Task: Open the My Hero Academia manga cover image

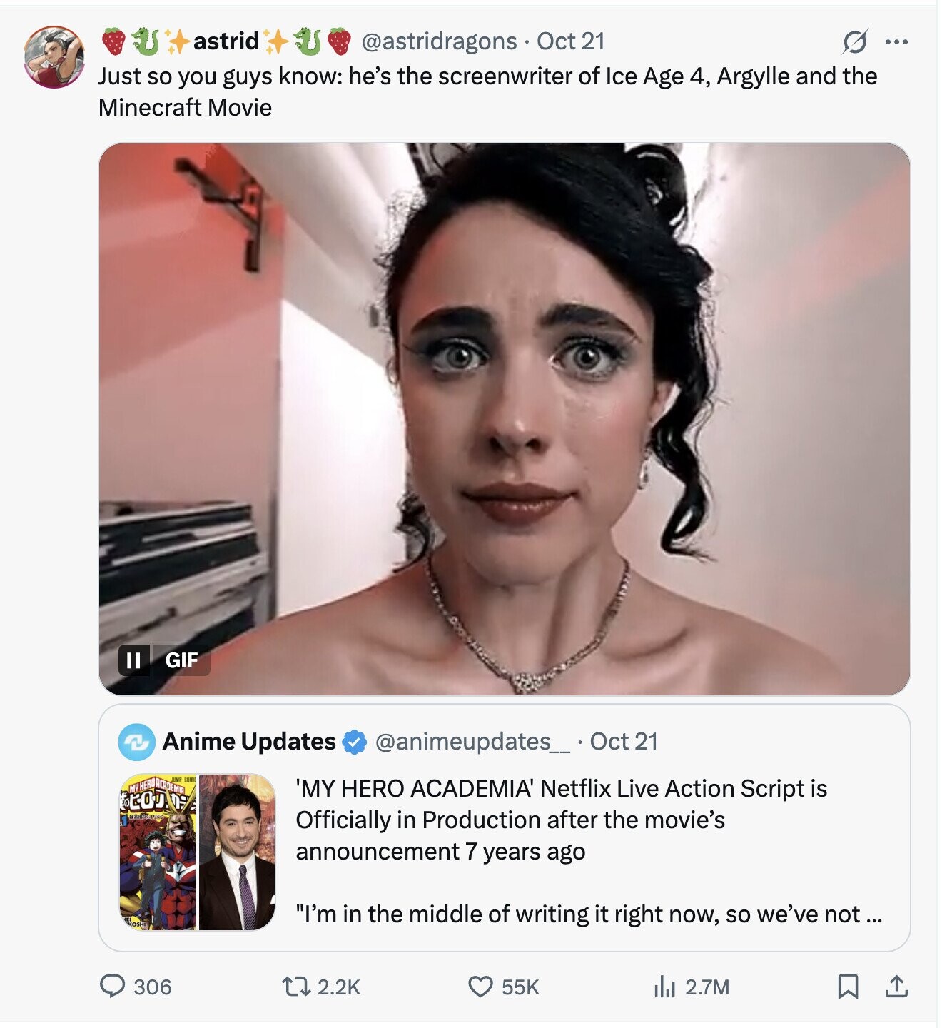Action: click(158, 852)
